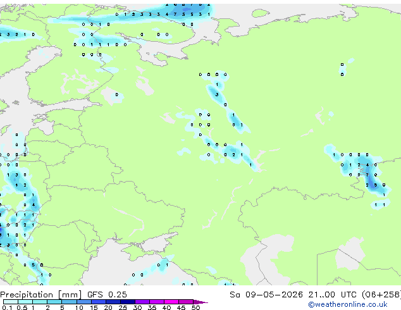
Task: Click the "21..00 UTC" time text
Action: click(x=333, y=295)
